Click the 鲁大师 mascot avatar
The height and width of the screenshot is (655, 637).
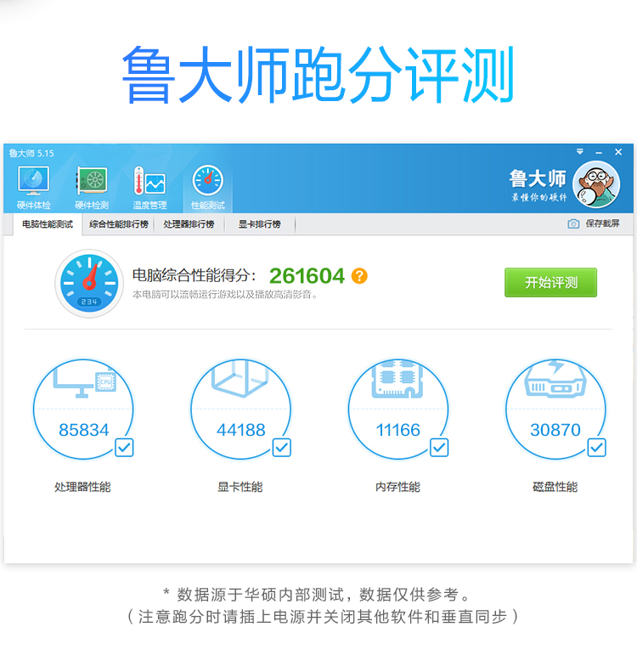pyautogui.click(x=596, y=184)
